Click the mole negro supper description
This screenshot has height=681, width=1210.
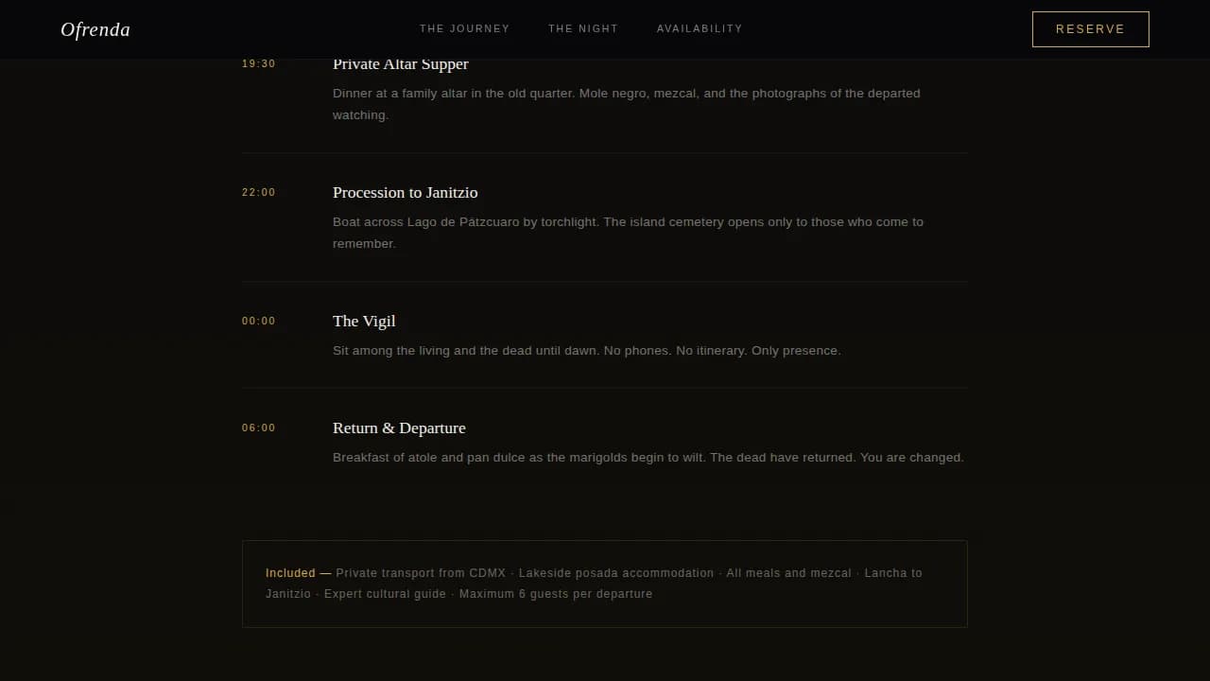pos(626,104)
